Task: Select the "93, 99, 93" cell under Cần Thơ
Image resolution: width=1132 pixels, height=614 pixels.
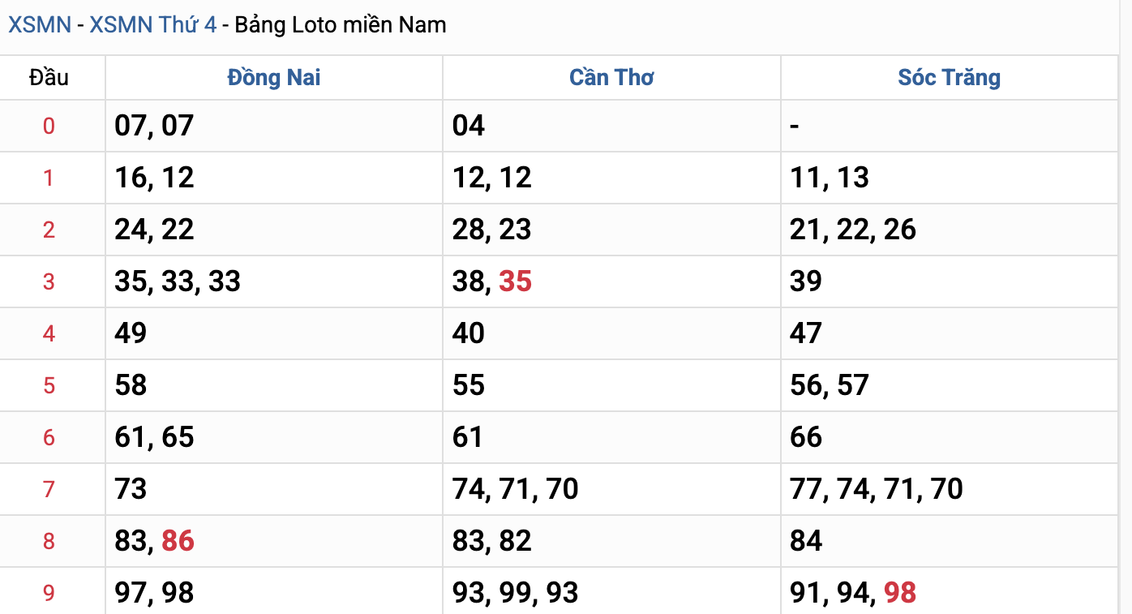Action: point(515,593)
